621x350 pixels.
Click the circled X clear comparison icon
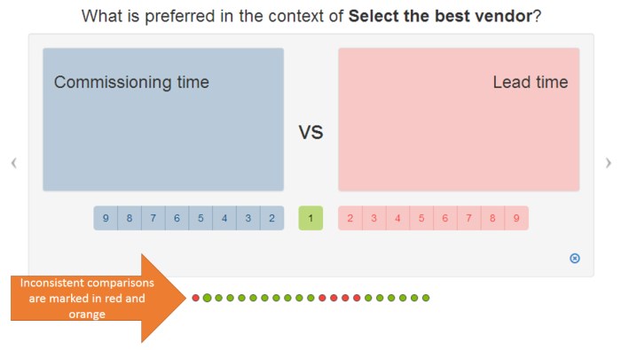[x=574, y=258]
